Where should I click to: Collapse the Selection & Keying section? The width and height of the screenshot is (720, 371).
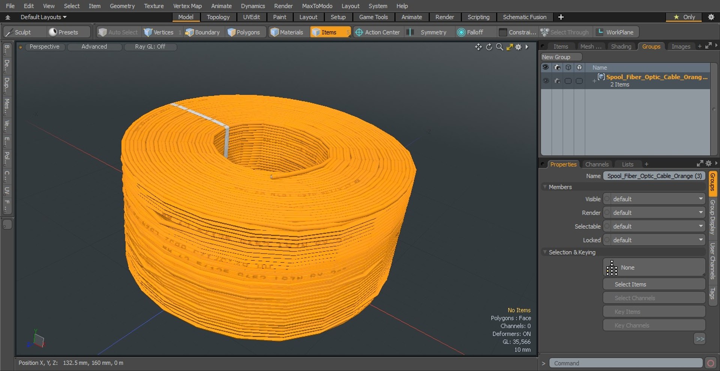[x=545, y=252]
